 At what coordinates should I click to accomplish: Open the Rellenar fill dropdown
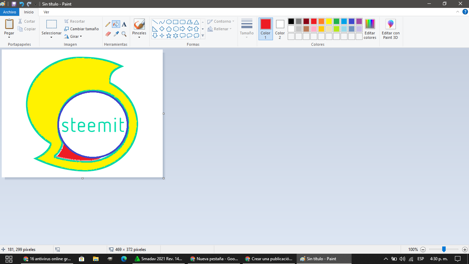[x=220, y=29]
